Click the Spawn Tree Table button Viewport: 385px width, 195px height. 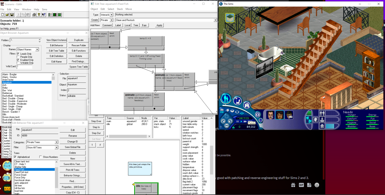pos(79,67)
